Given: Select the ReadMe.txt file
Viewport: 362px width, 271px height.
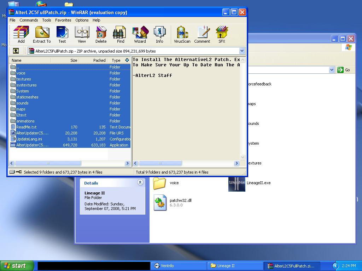Looking at the screenshot, I should [x=70, y=127].
